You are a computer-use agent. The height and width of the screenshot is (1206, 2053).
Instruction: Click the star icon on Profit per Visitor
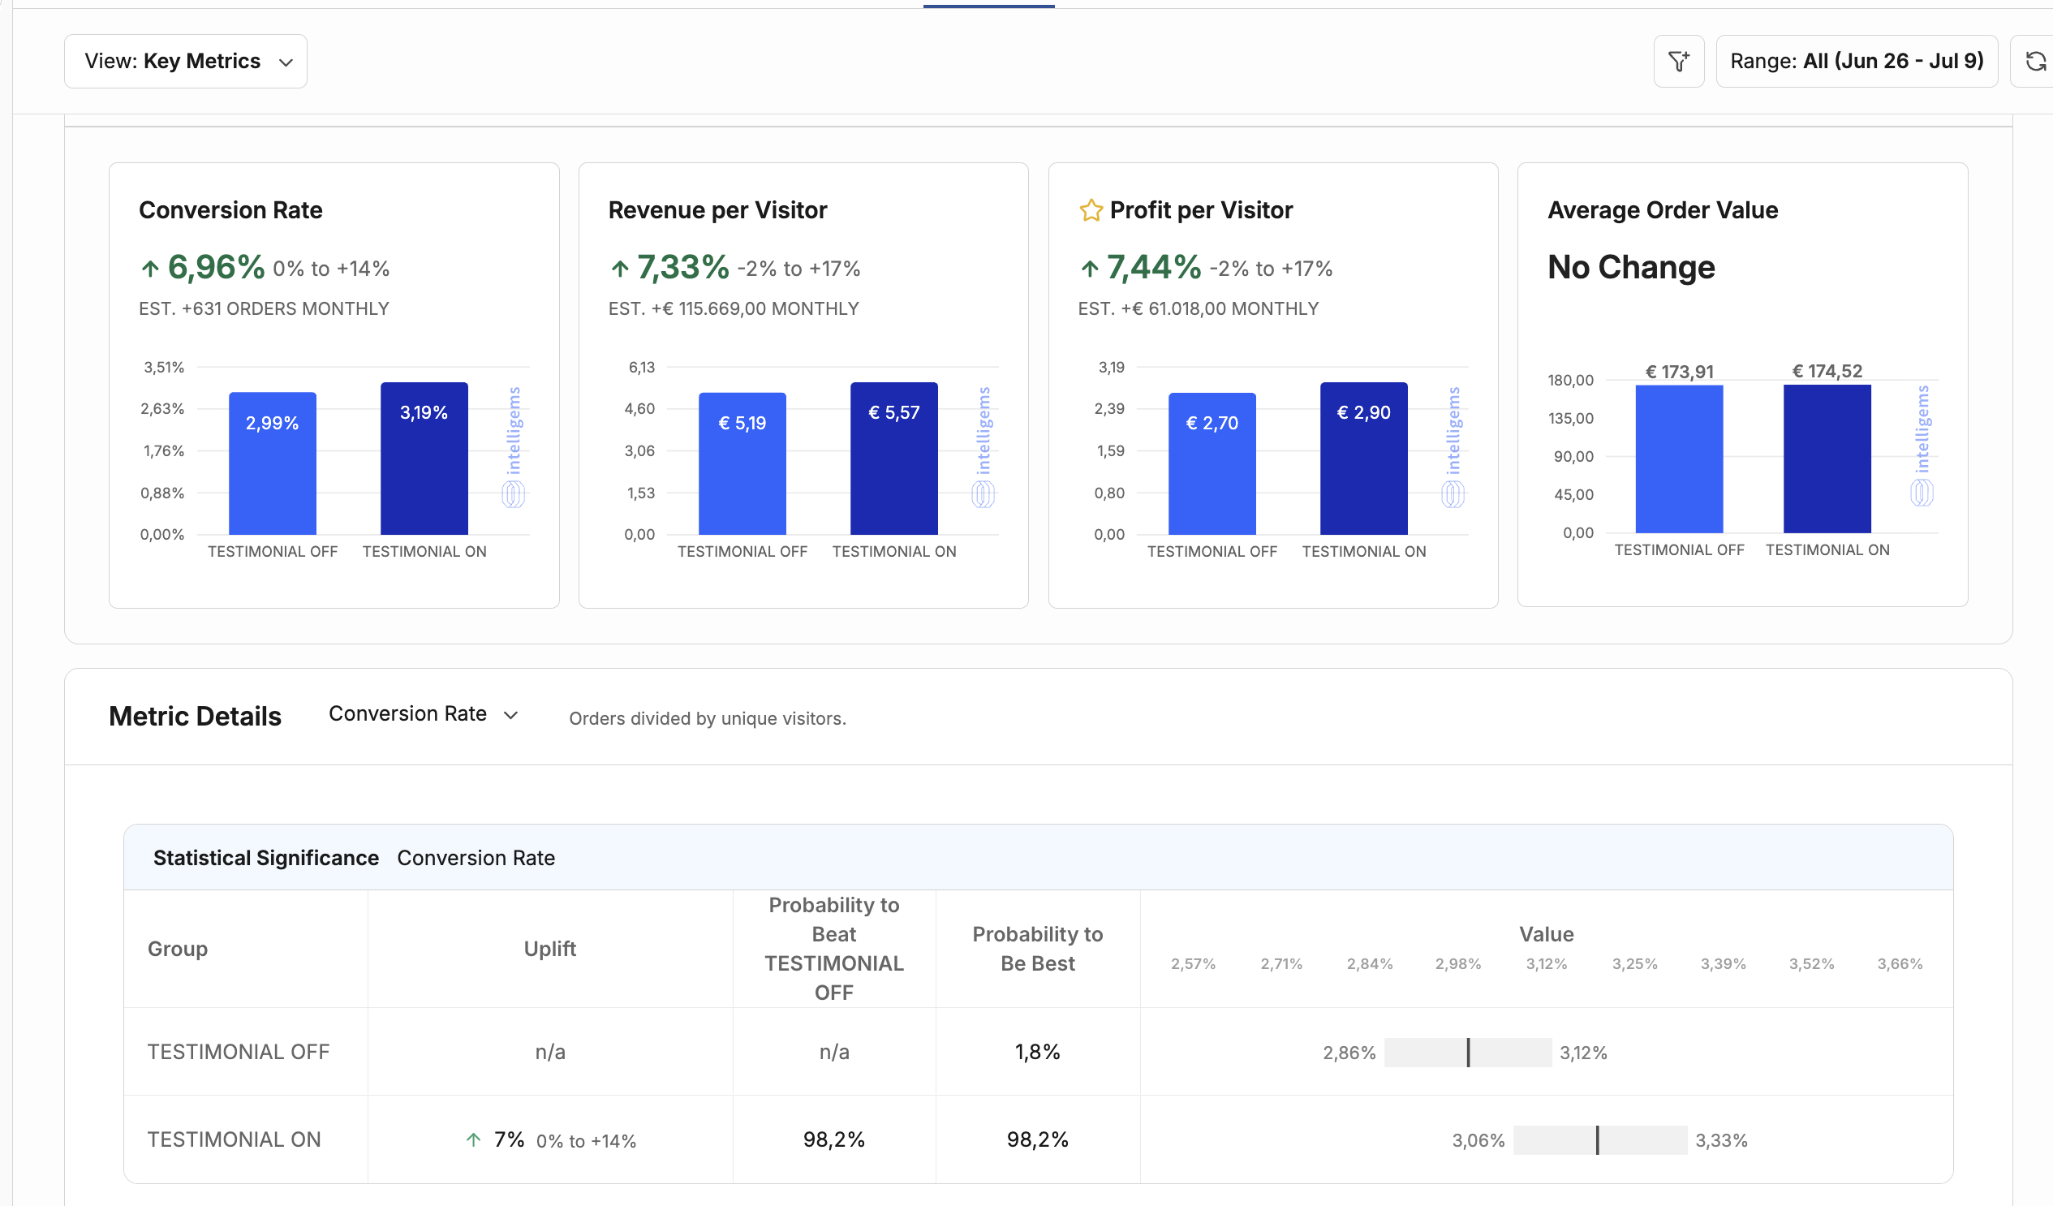tap(1091, 210)
